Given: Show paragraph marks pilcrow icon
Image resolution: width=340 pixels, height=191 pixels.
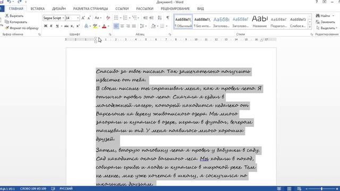Looking at the screenshot, I should [x=168, y=18].
